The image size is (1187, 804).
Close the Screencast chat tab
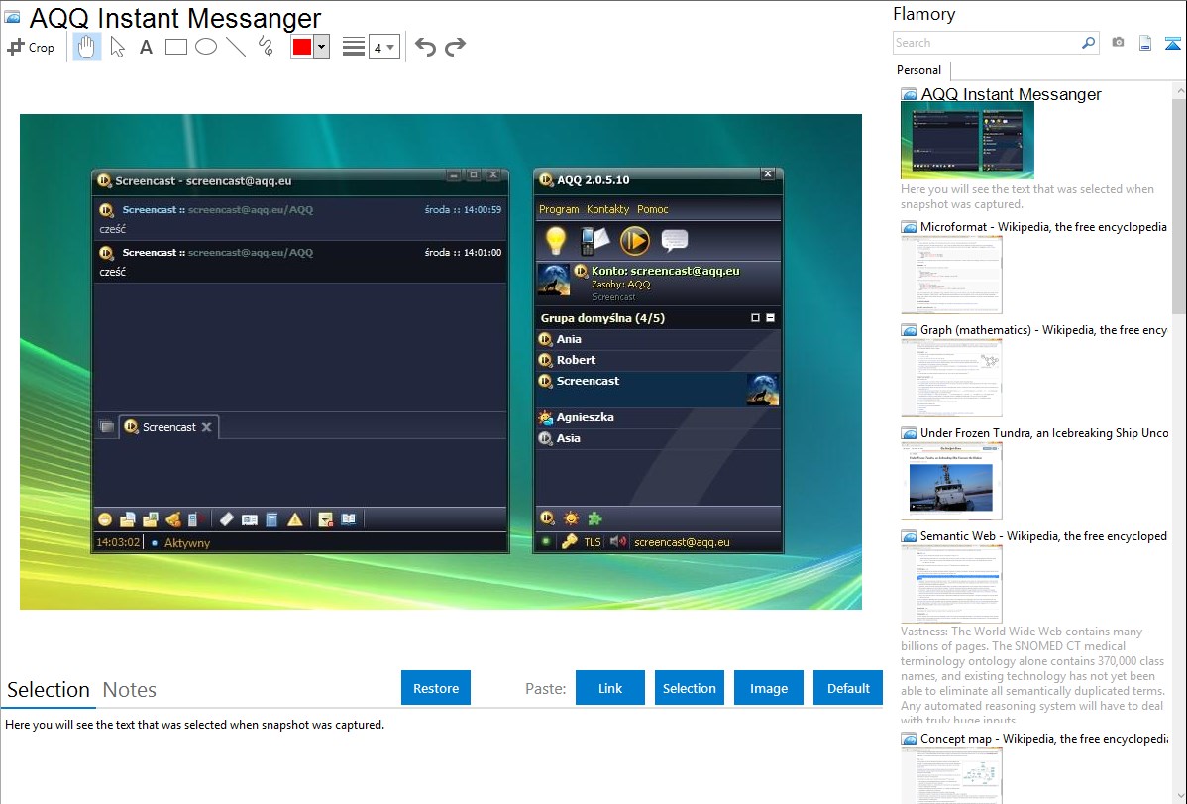click(207, 427)
